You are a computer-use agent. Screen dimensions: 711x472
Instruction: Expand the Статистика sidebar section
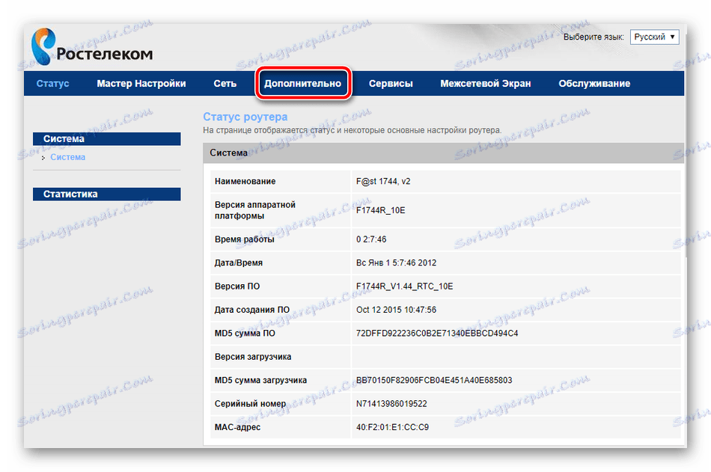[106, 194]
